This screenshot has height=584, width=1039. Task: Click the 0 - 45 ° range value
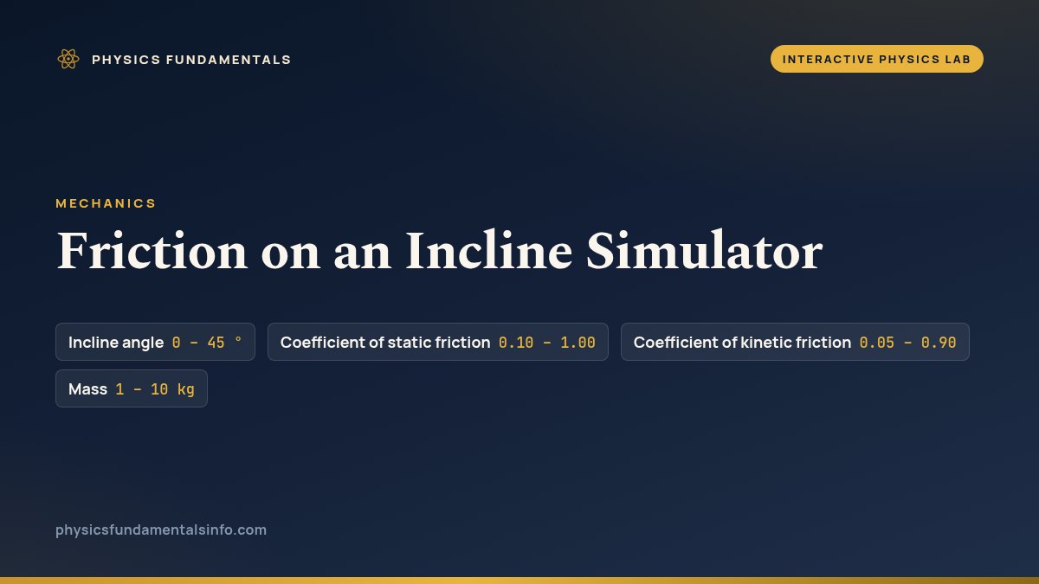[x=207, y=343]
